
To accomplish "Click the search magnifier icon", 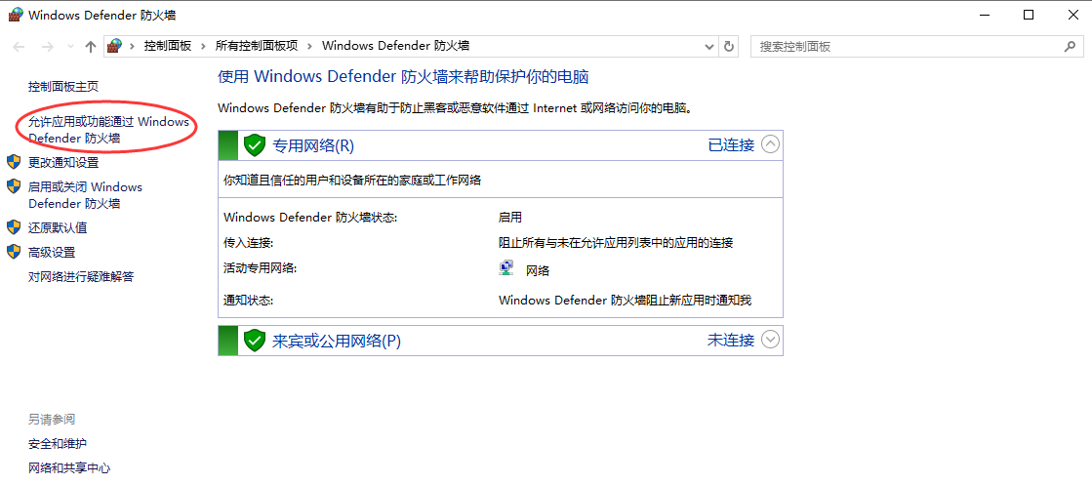I will point(1071,46).
